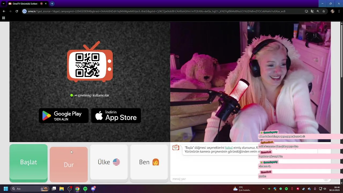Get the app on Google Play
343x193 pixels.
(64, 116)
